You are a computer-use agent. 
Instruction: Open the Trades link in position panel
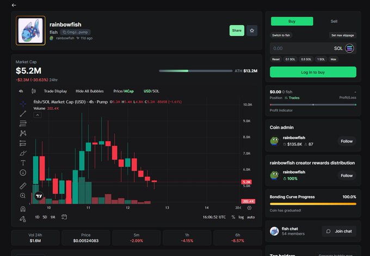click(292, 98)
